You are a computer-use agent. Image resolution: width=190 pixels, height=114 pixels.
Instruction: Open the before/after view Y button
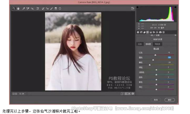point(122,93)
